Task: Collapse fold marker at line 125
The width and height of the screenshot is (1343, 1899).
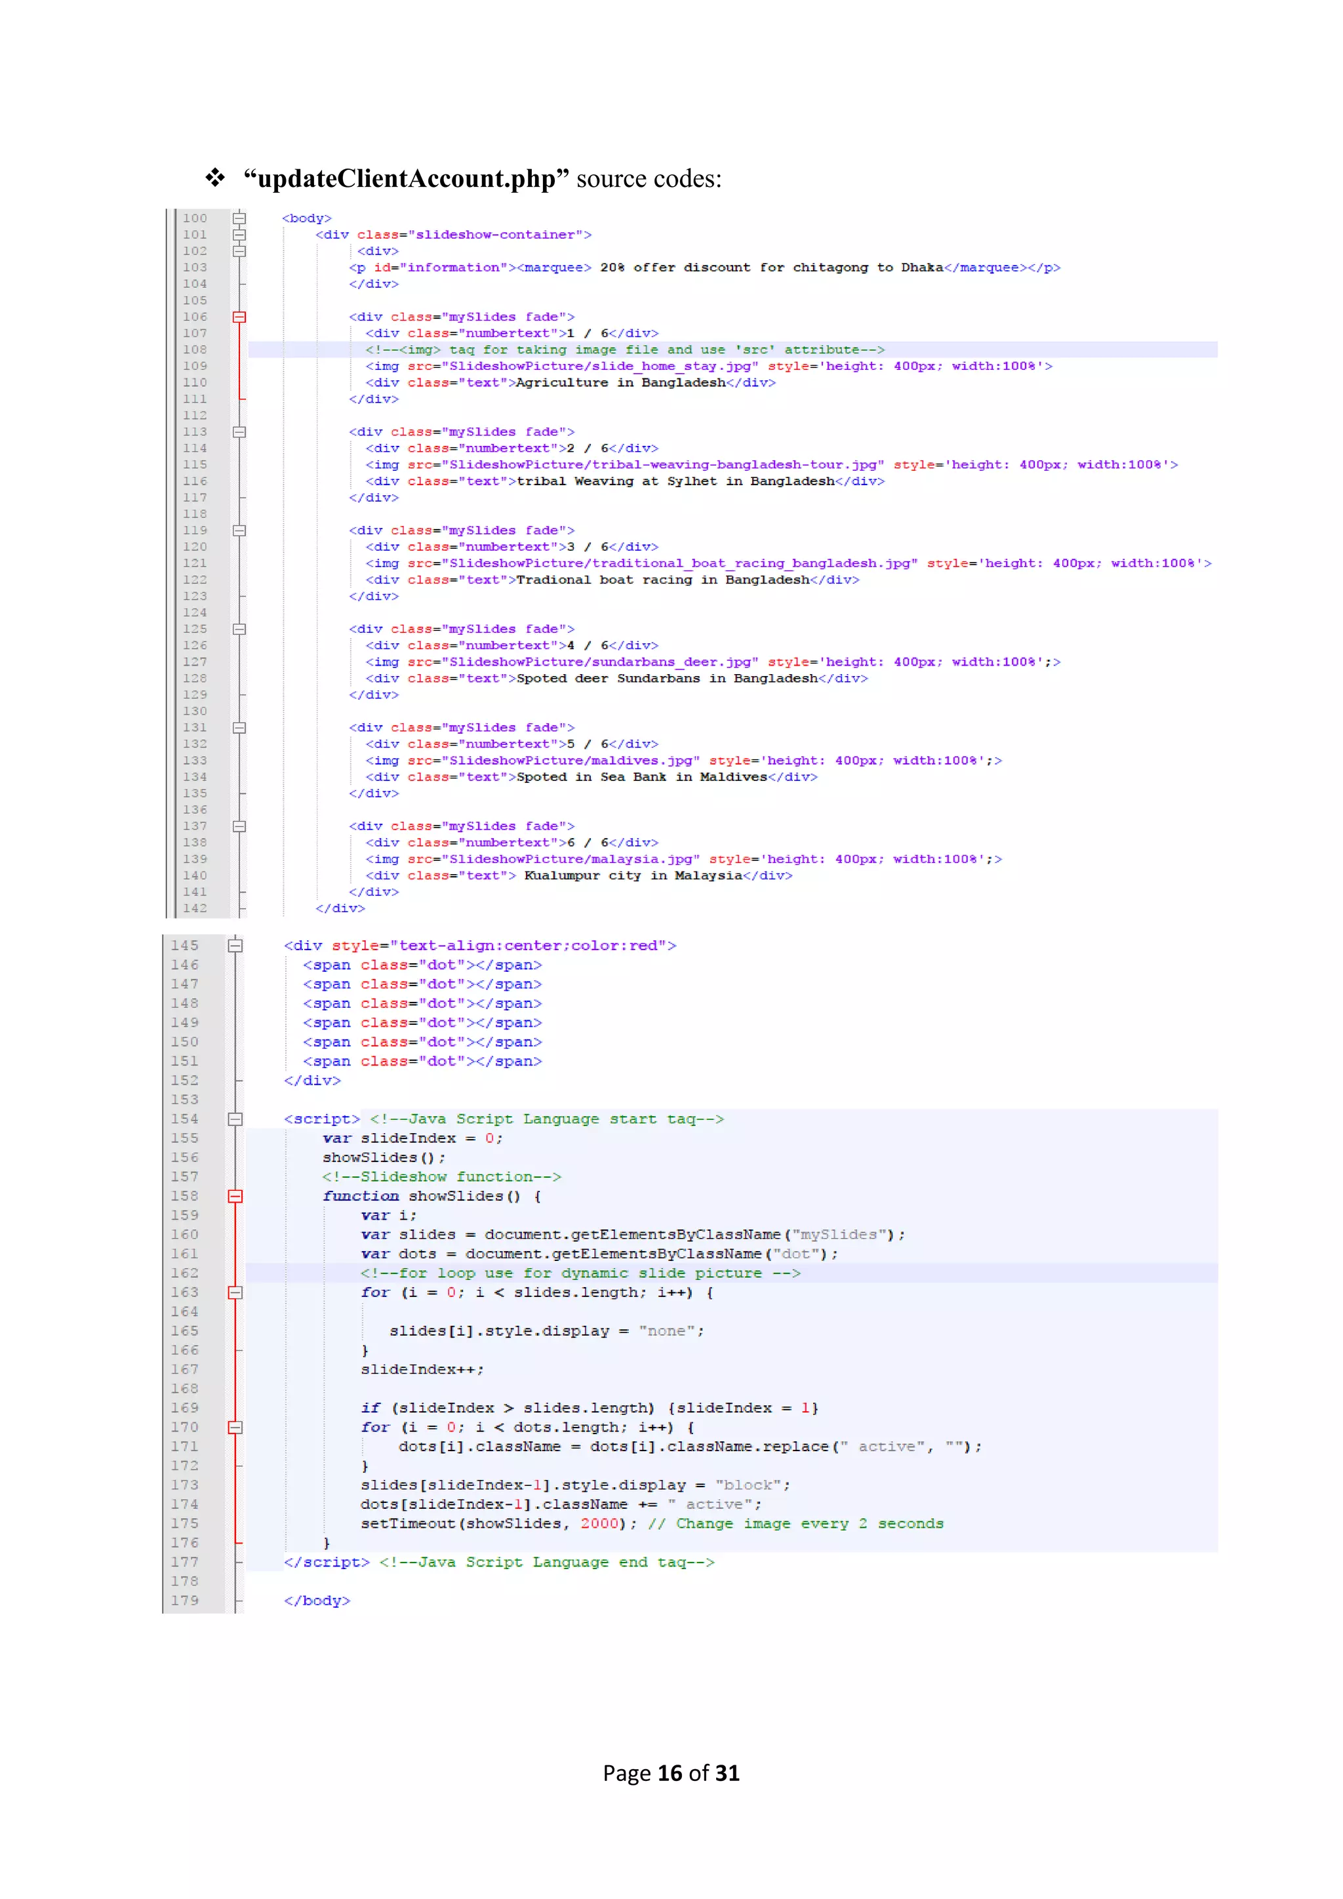Action: pyautogui.click(x=239, y=629)
